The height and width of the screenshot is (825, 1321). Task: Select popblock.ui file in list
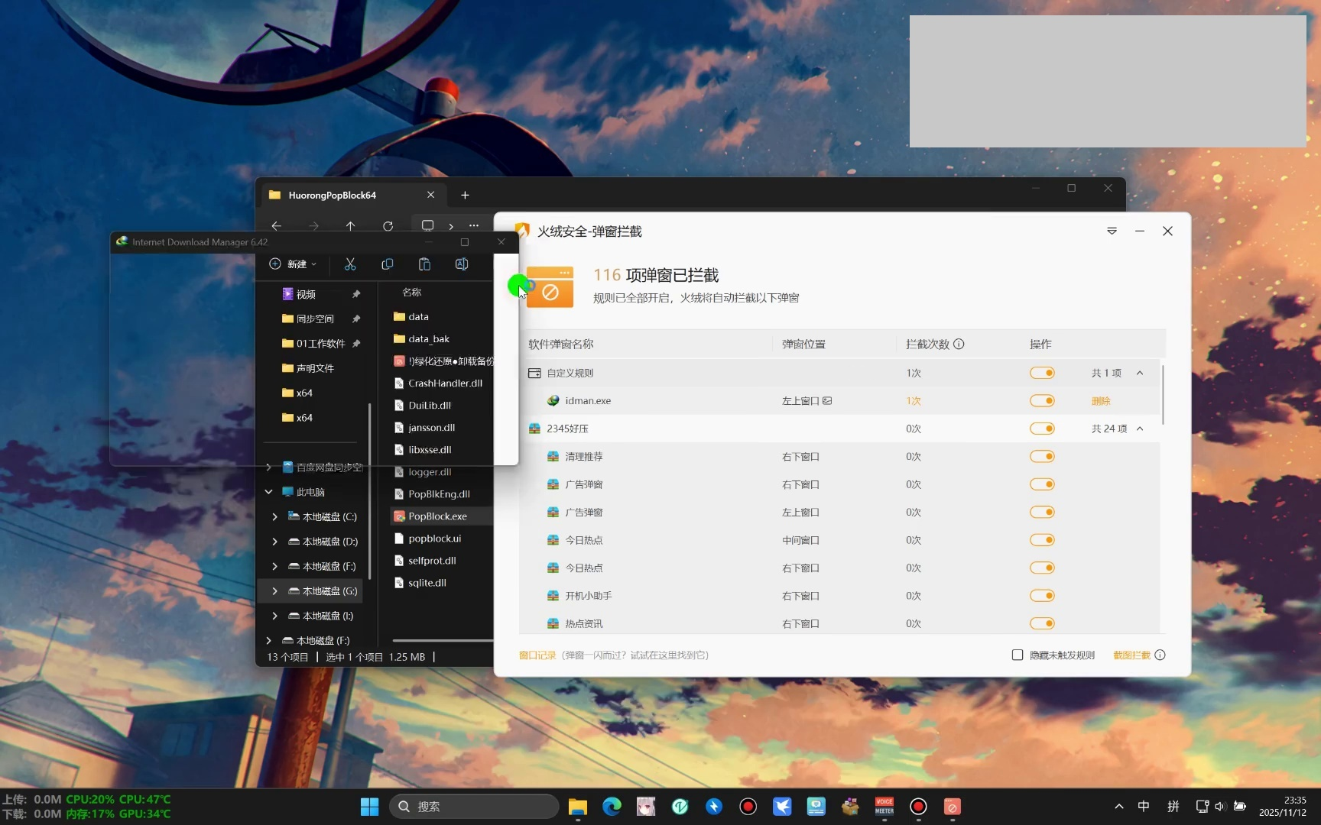pos(435,539)
